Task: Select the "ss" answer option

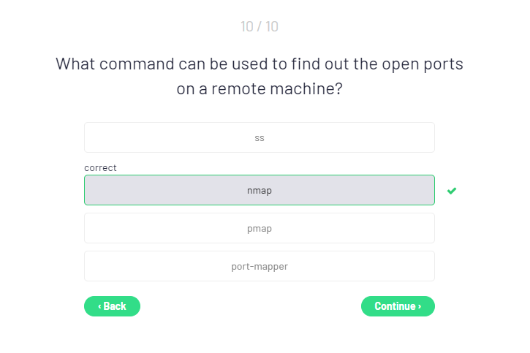Action: coord(259,137)
